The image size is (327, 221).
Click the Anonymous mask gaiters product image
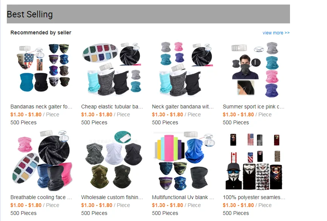click(x=253, y=160)
